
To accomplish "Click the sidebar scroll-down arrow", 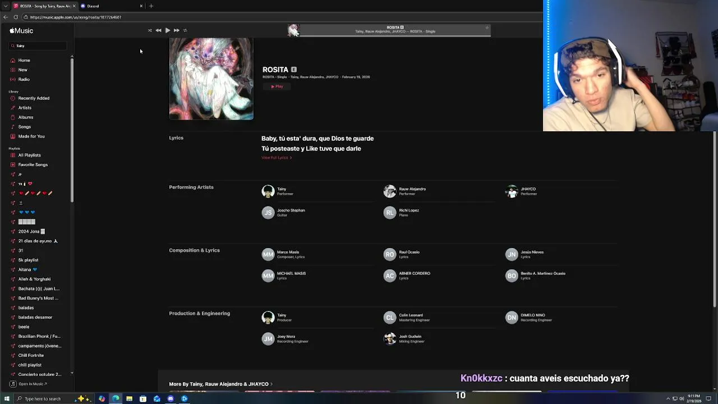I will pos(72,373).
